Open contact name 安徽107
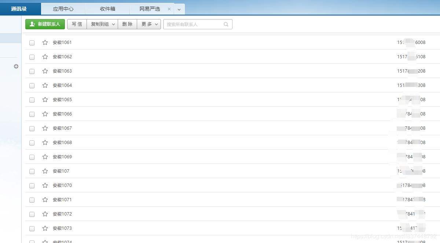Screen dimensions: 440x243 click(61, 171)
